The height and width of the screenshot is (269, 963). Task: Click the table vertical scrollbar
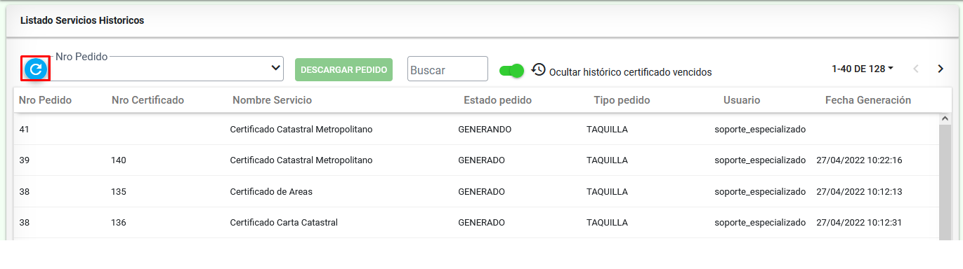click(x=945, y=182)
